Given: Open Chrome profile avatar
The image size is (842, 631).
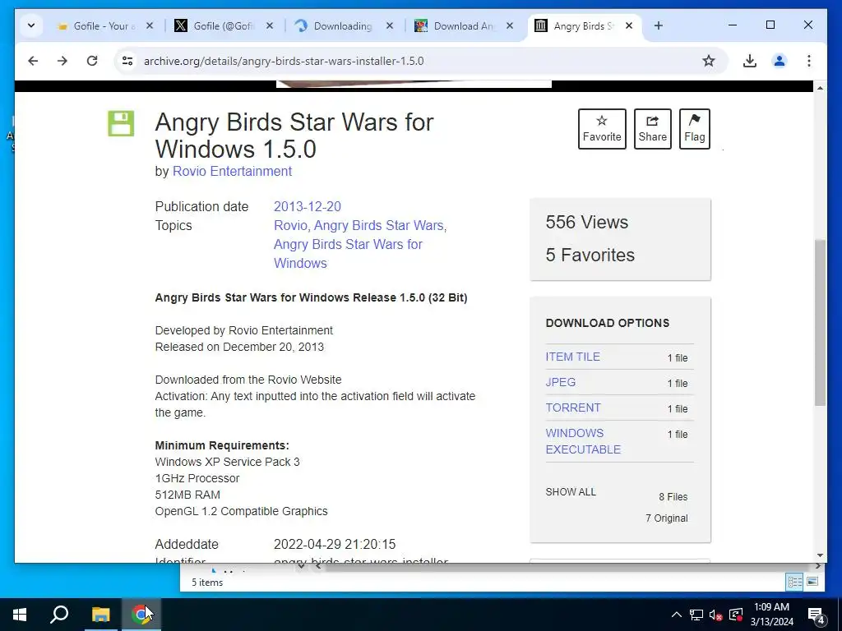Looking at the screenshot, I should [x=780, y=61].
